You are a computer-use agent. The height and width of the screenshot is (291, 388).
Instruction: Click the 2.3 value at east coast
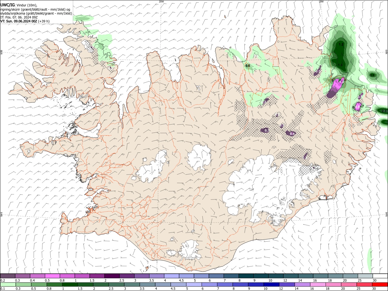(x=384, y=111)
